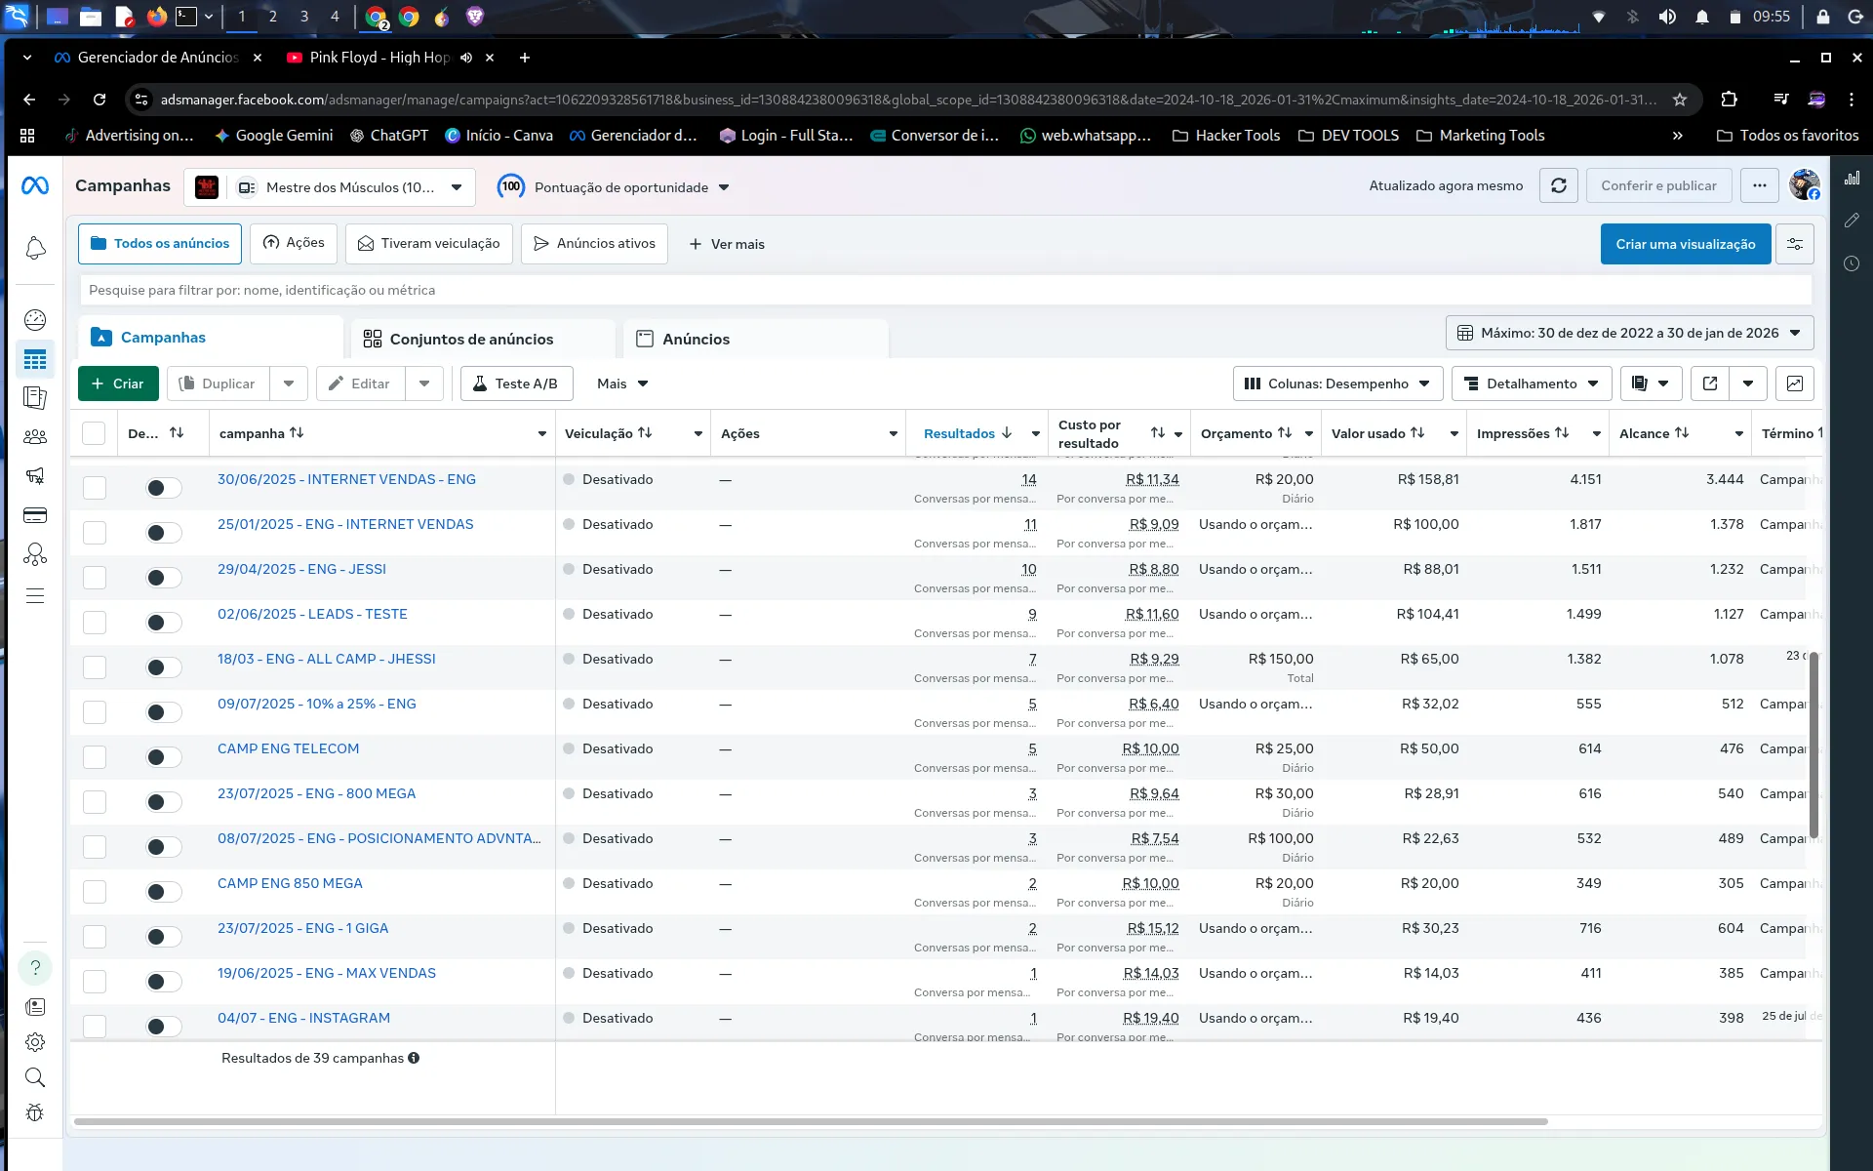Open account overview gauge icon in sidebar
Image resolution: width=1873 pixels, height=1171 pixels.
click(x=35, y=319)
